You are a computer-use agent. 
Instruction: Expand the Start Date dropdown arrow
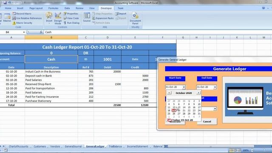click(x=184, y=87)
